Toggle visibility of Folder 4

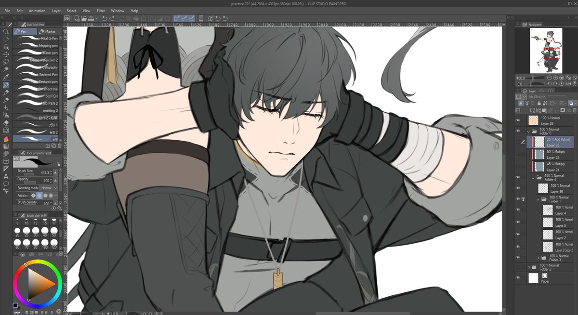(x=518, y=177)
